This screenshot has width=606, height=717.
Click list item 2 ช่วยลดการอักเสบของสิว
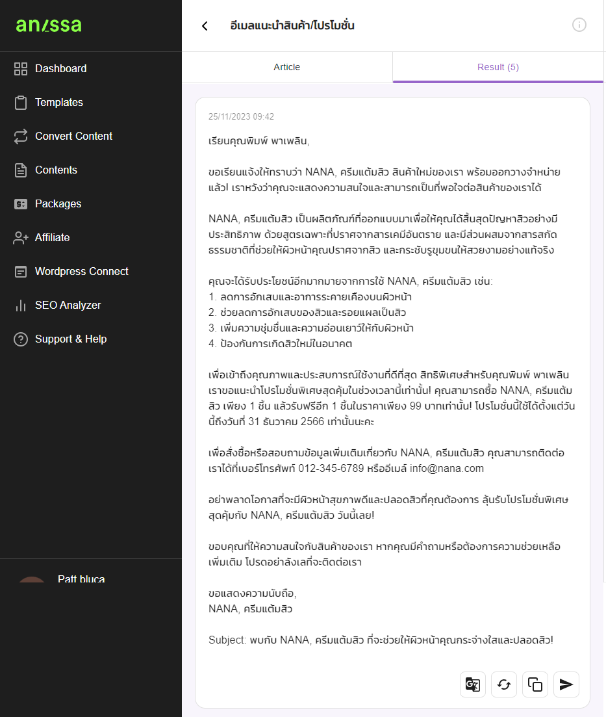(x=307, y=313)
